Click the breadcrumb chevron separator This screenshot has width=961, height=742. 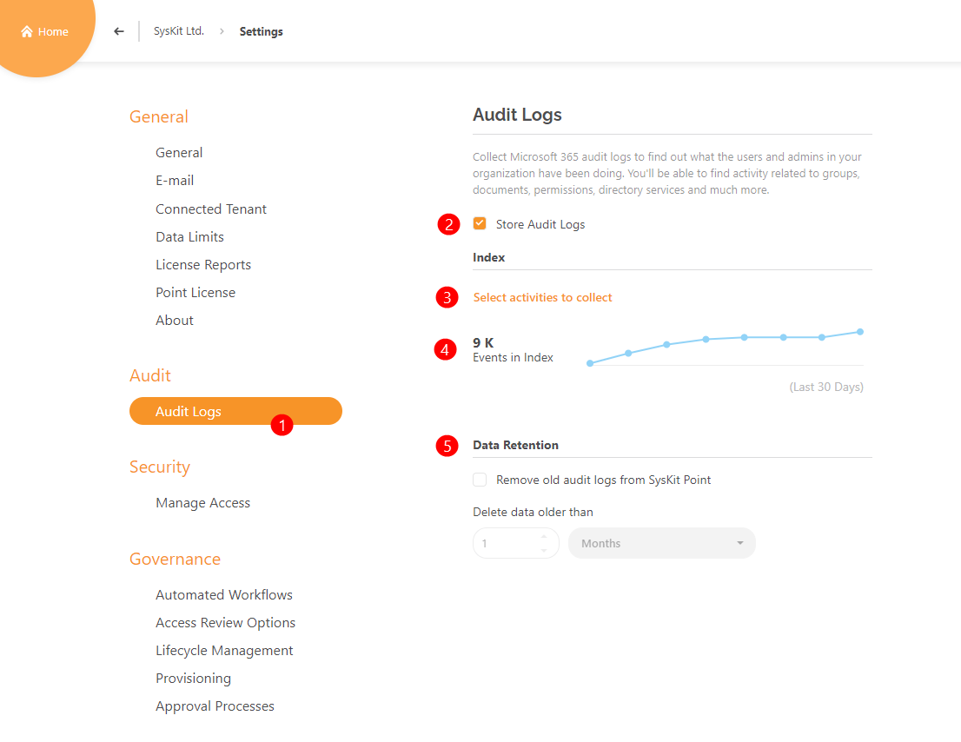pos(222,31)
